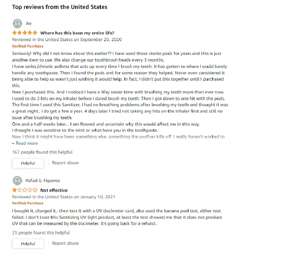Report abuse on the Not effective review
Screen dimensions: 293x255
[65, 244]
